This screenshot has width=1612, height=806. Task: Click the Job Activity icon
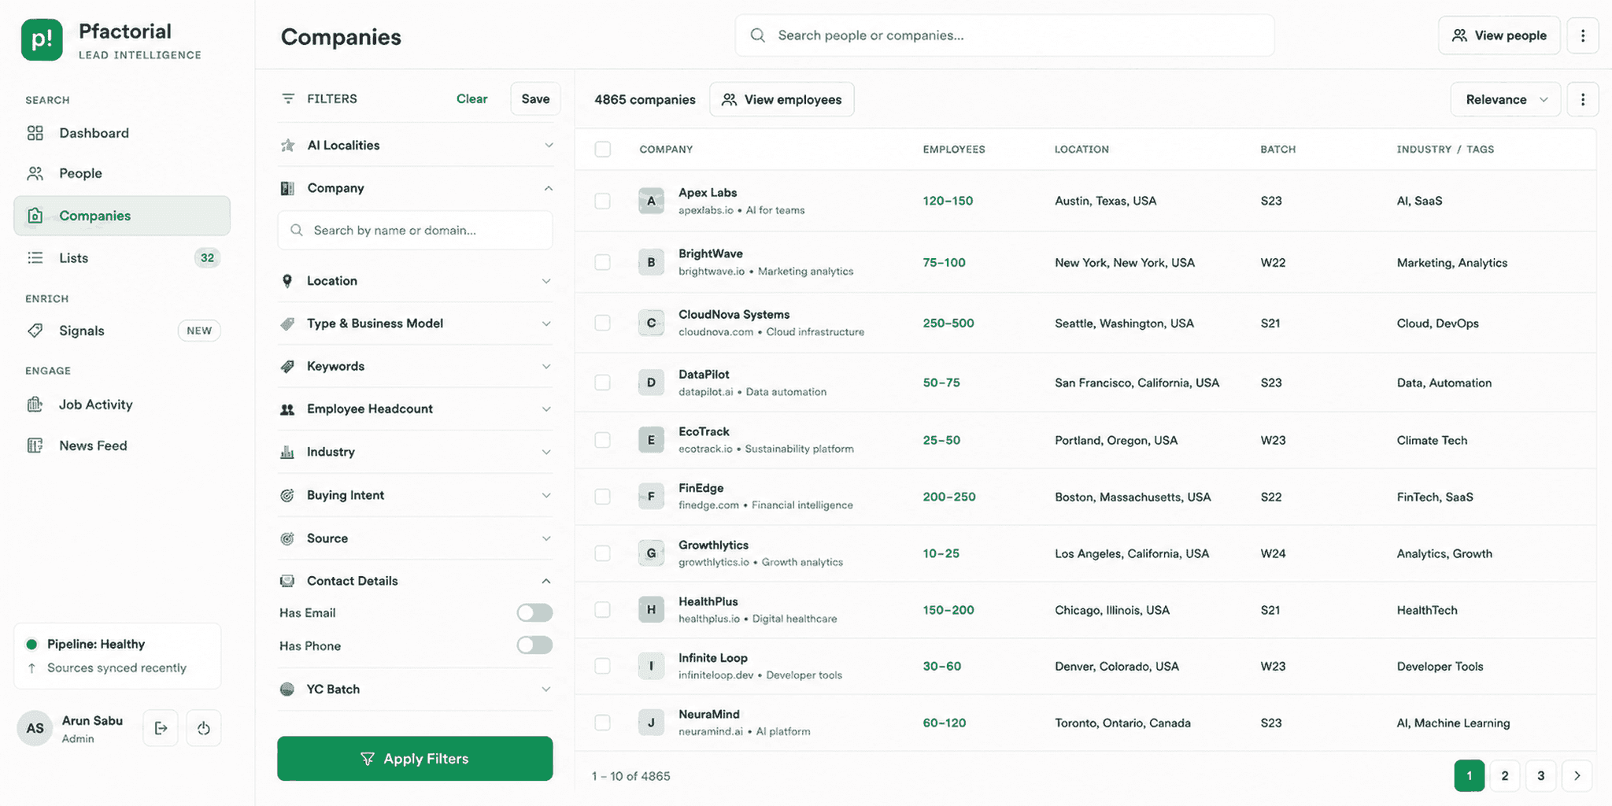(x=35, y=405)
